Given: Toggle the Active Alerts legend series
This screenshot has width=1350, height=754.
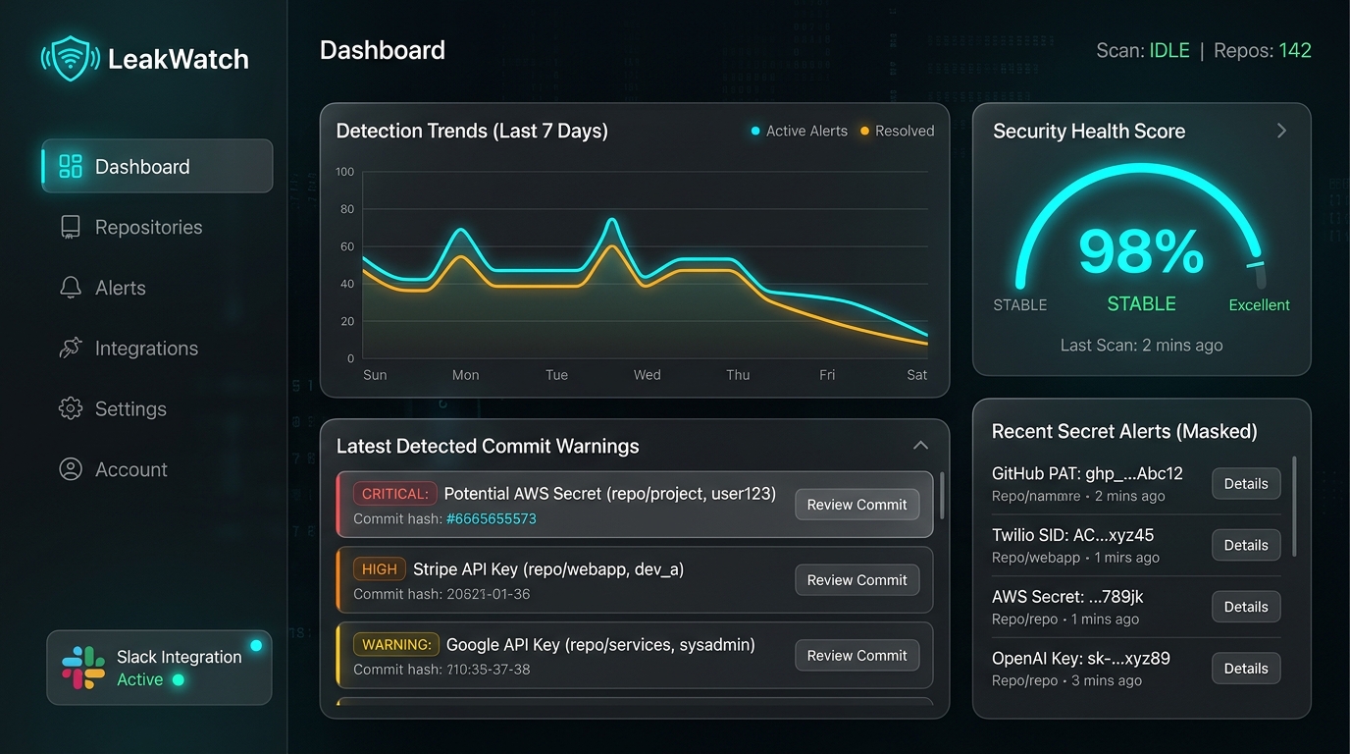Looking at the screenshot, I should click(799, 131).
